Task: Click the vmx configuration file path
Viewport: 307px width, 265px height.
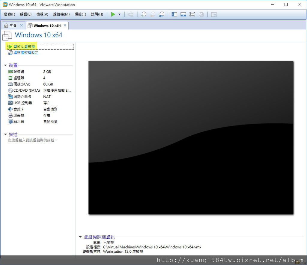Action: click(x=152, y=247)
